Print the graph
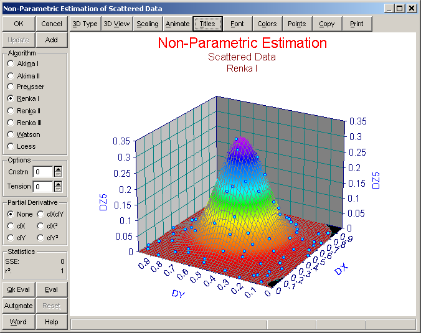 (x=357, y=24)
